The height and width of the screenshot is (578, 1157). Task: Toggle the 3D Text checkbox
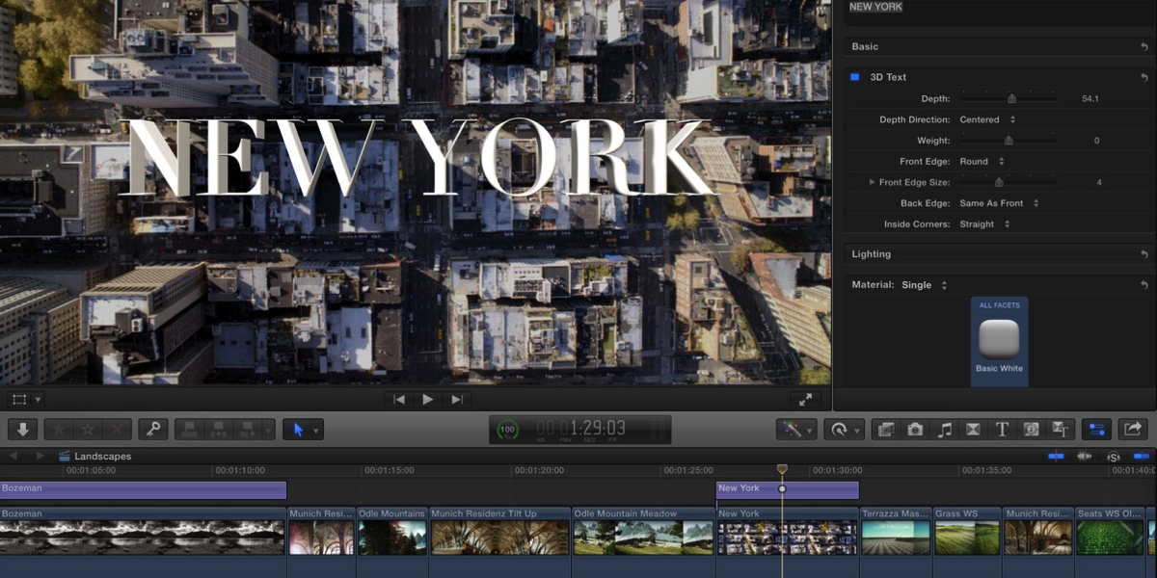click(854, 77)
